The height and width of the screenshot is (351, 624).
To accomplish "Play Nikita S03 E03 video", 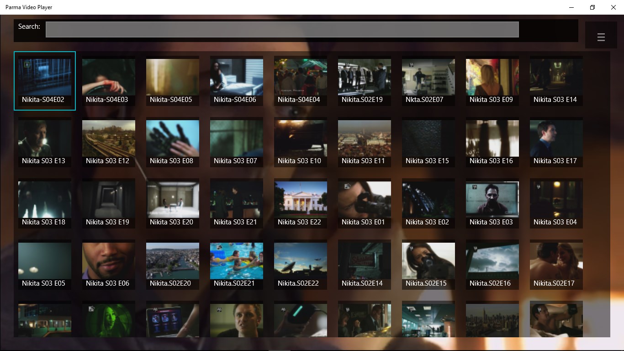I will click(492, 203).
